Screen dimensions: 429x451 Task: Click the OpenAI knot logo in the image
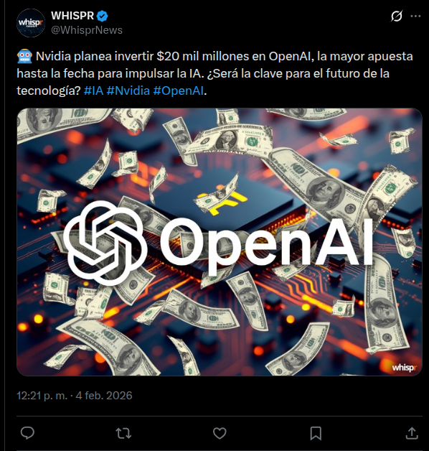coord(104,243)
